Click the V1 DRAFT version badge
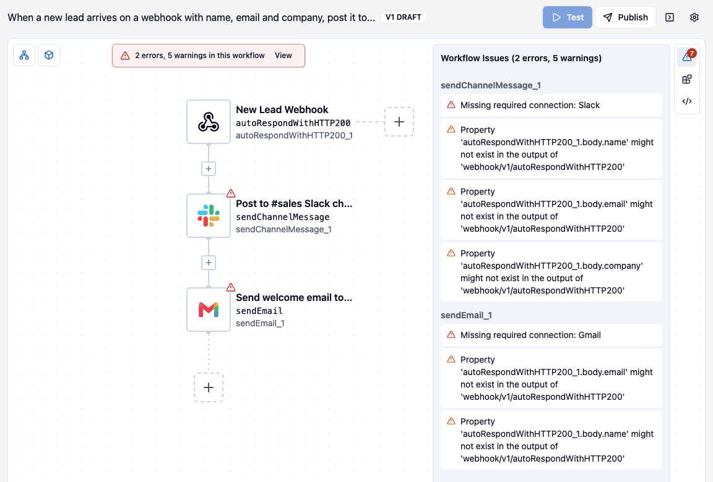The image size is (713, 482). coord(404,17)
